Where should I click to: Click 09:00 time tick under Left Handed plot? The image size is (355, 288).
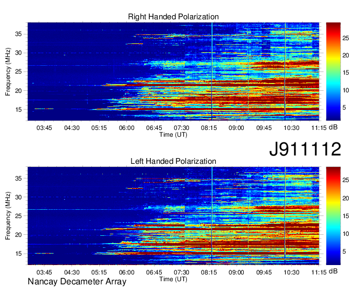[236, 272]
